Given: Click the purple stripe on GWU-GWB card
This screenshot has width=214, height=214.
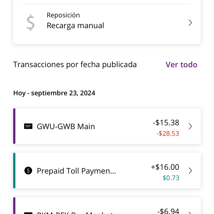Looking at the screenshot, I should (x=14, y=126).
